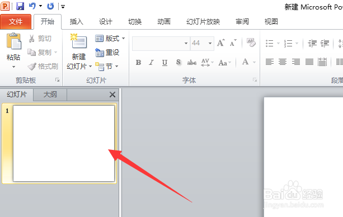
Task: Open Customize Quick Access Toolbar dropdown
Action: [x=63, y=7]
